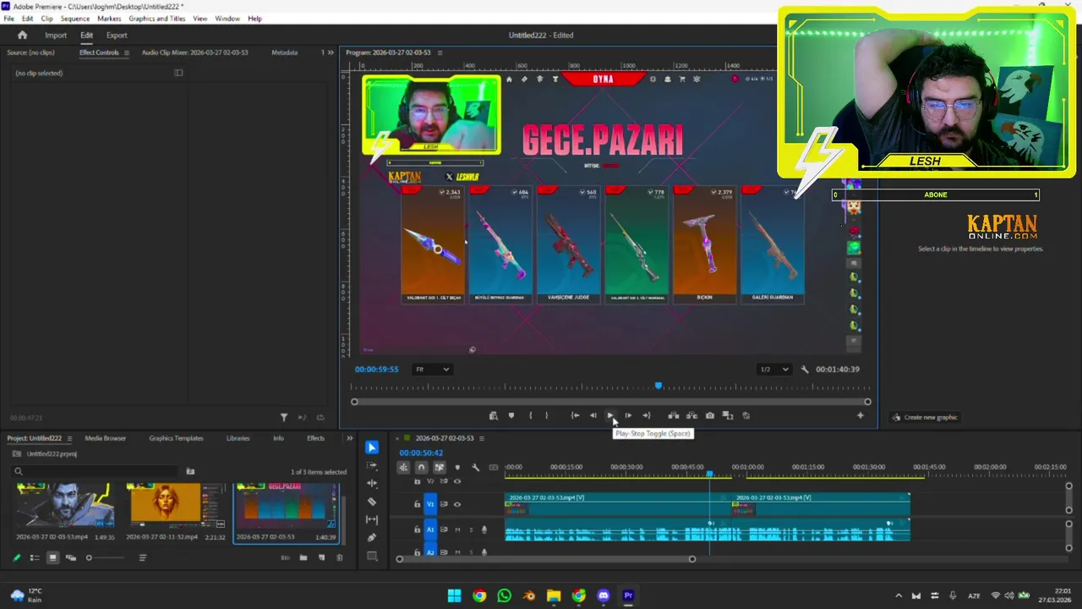The width and height of the screenshot is (1082, 609).
Task: Select the Ripple Edit tool
Action: coord(372,484)
